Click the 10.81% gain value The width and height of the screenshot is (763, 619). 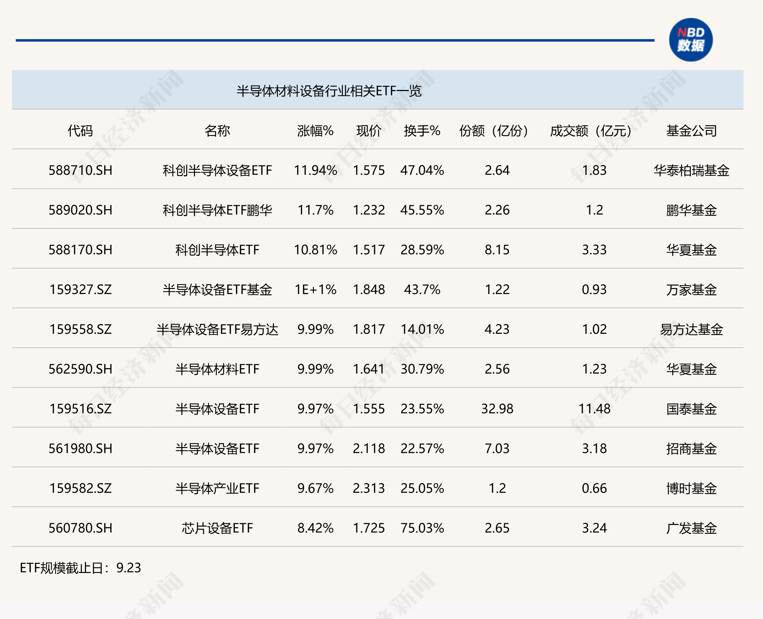tap(315, 250)
